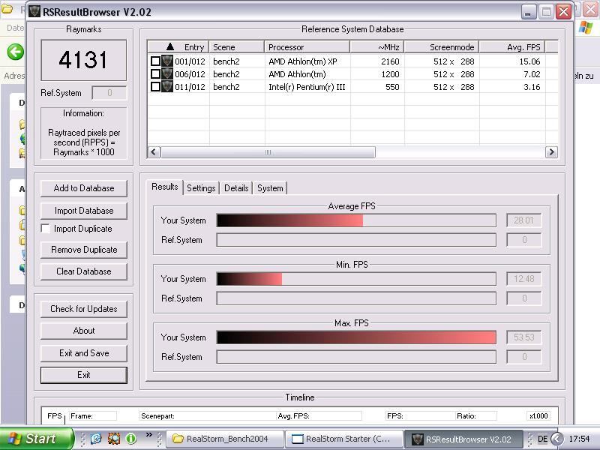
Task: Switch to the Details tab
Action: [x=236, y=188]
